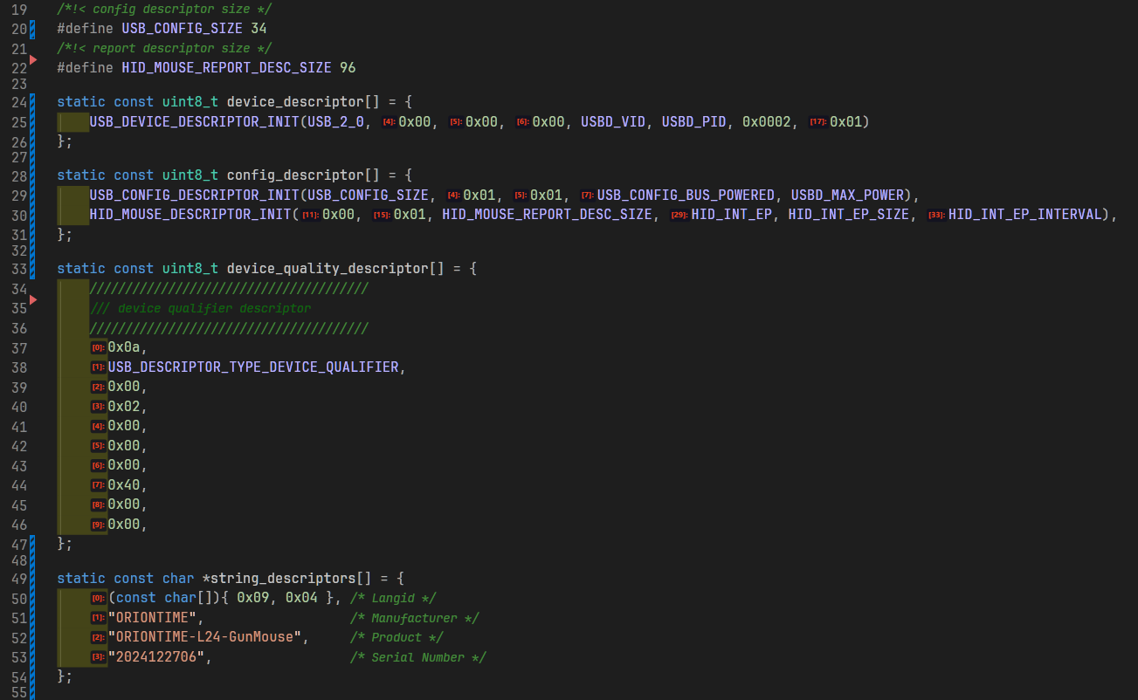Click the [7]: hint before USB_CONFIG_BUS_POWERED

click(x=588, y=196)
